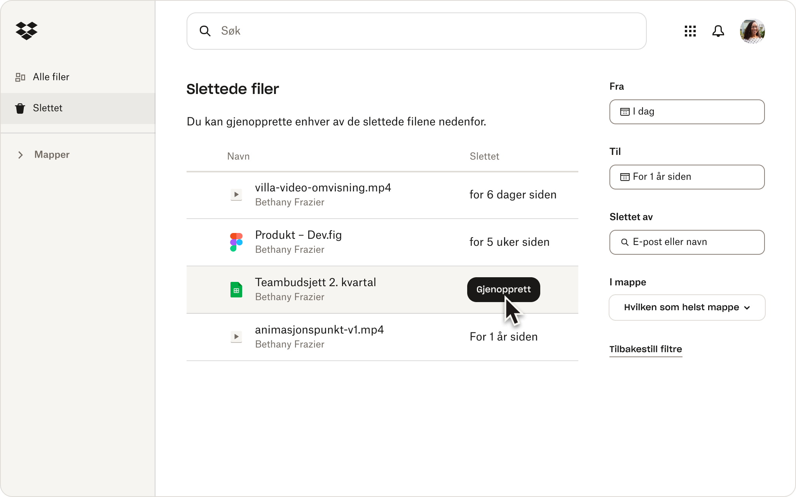Viewport: 796px width, 497px height.
Task: Click the E-post eller navn input
Action: tap(687, 242)
